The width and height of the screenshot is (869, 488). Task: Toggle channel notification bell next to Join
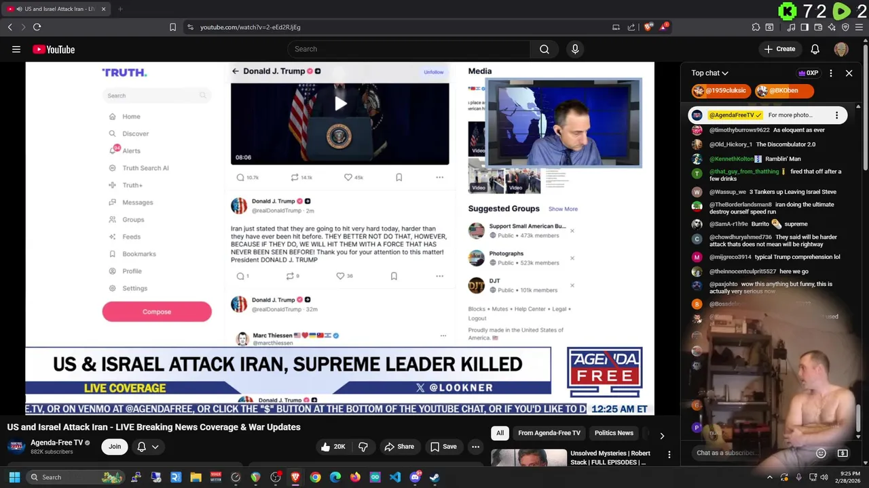141,447
